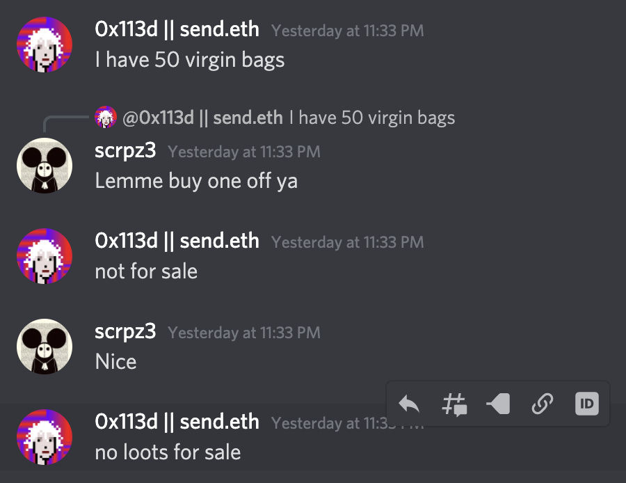Copy message link using chain icon
The image size is (626, 483).
543,404
